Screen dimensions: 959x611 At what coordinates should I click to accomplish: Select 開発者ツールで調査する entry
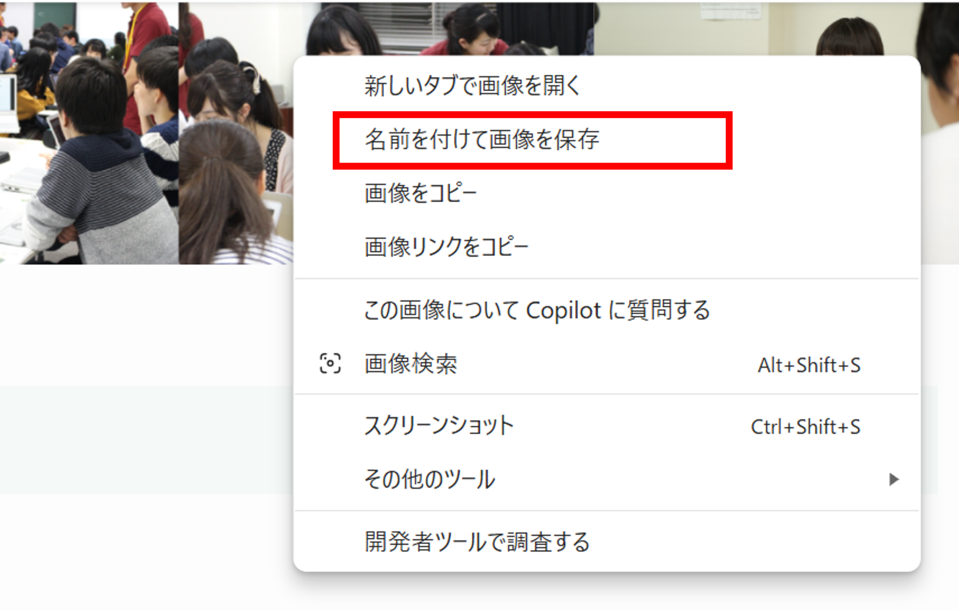477,542
